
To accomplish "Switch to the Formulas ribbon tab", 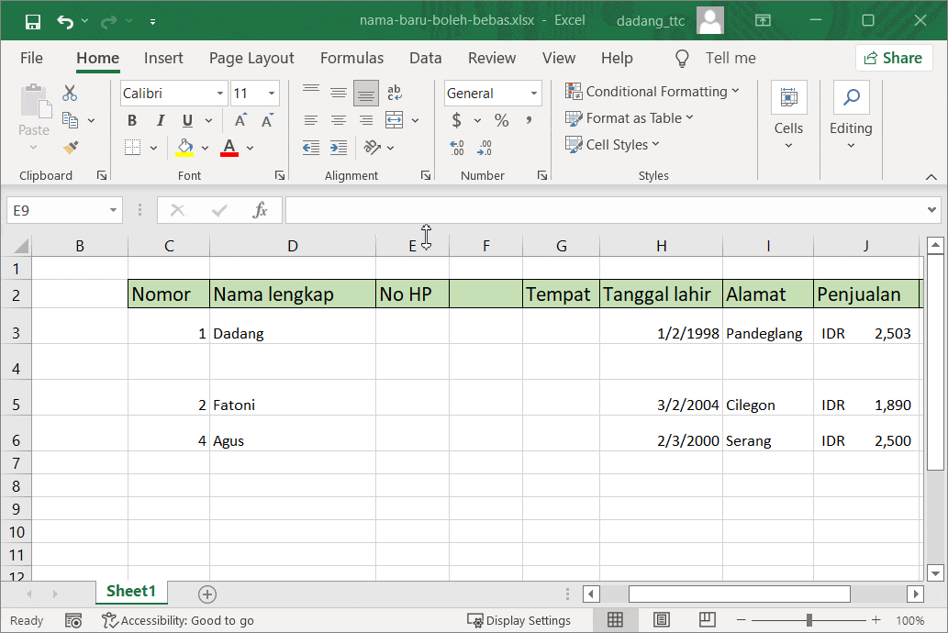I will click(x=351, y=57).
